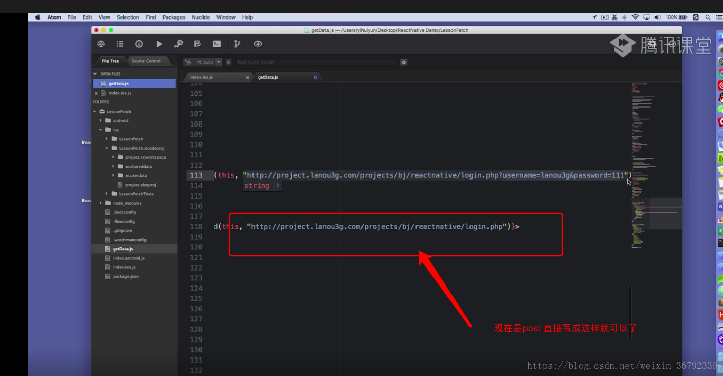
Task: Click the scissors icon in menu bar
Action: 614,17
